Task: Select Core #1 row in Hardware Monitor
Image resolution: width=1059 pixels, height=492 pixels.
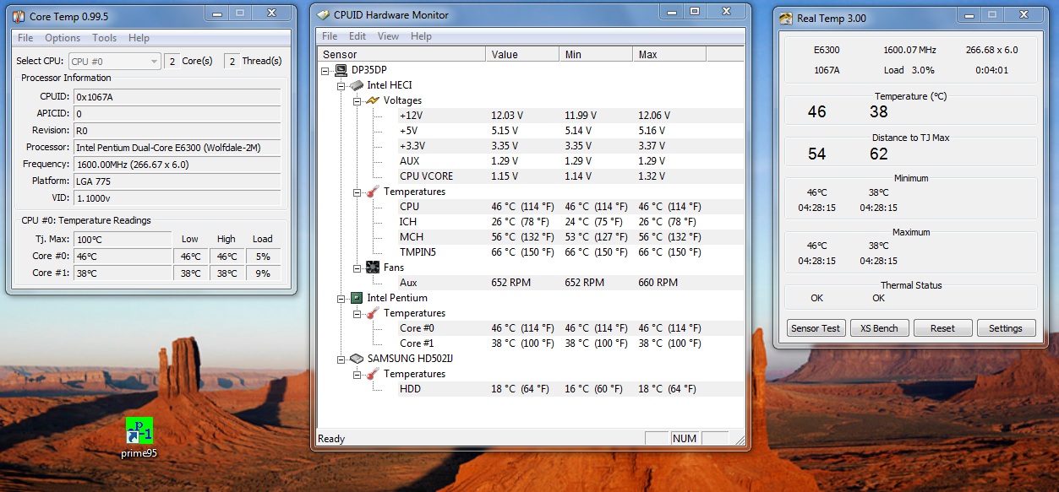Action: (571, 343)
